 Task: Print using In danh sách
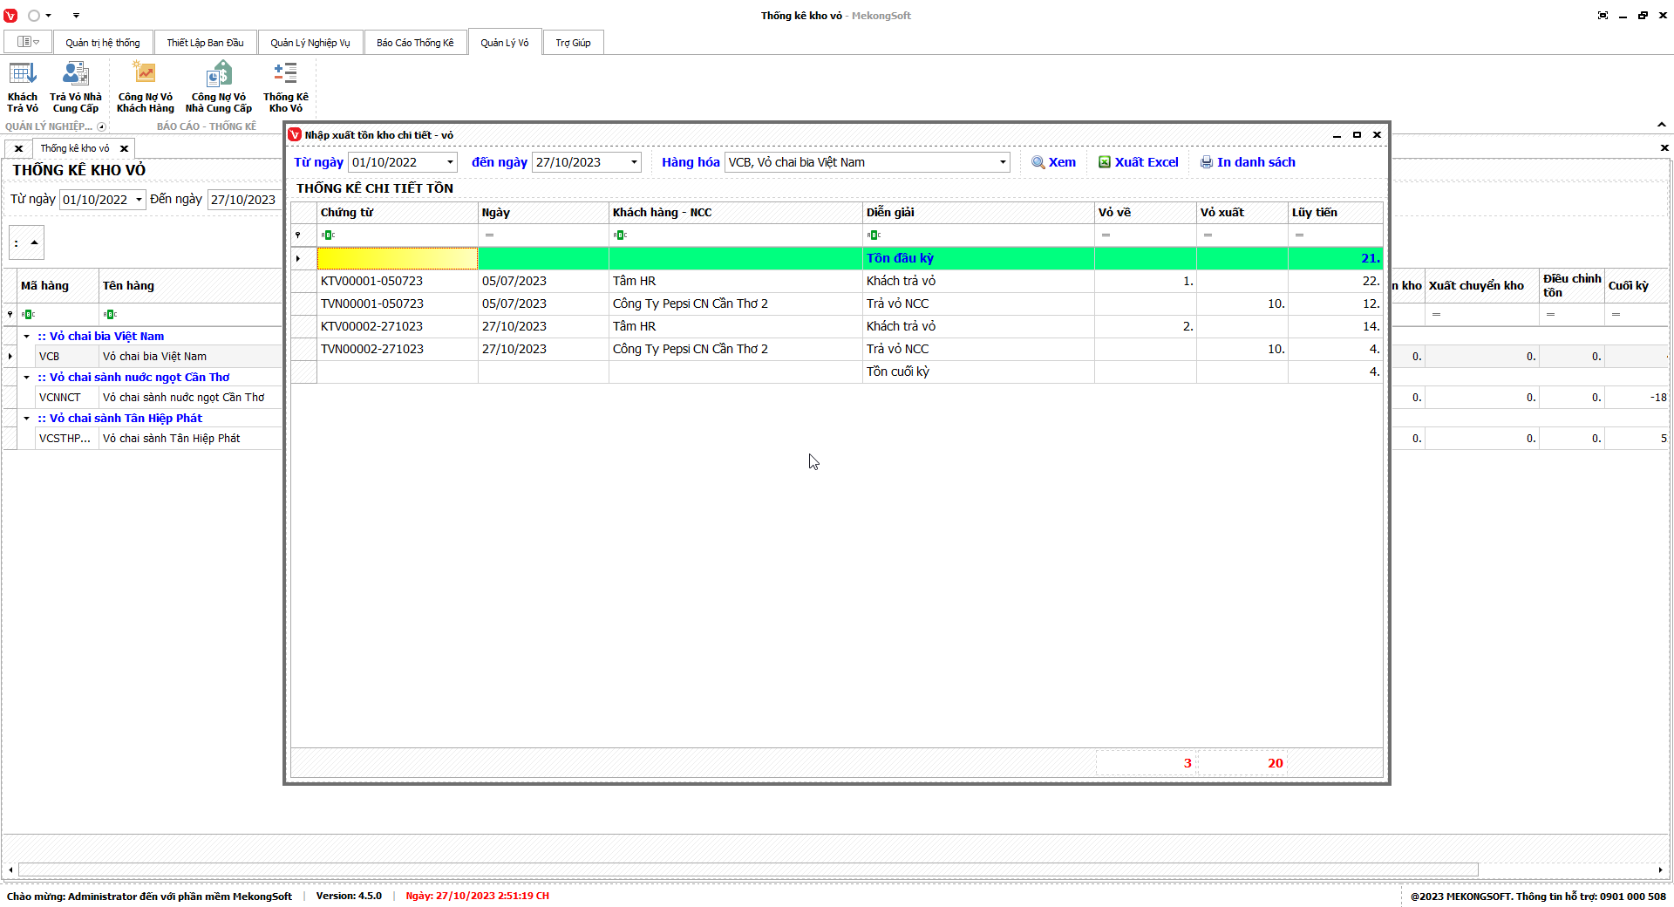(1248, 162)
